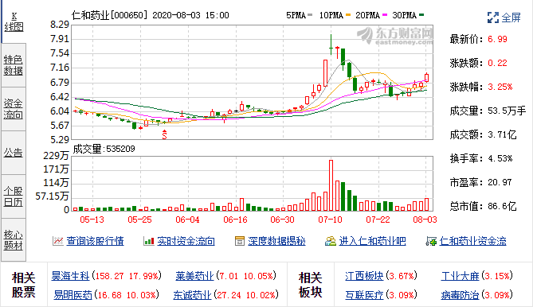Open the 资金流向 tab
533x307 pixels.
(x=14, y=109)
